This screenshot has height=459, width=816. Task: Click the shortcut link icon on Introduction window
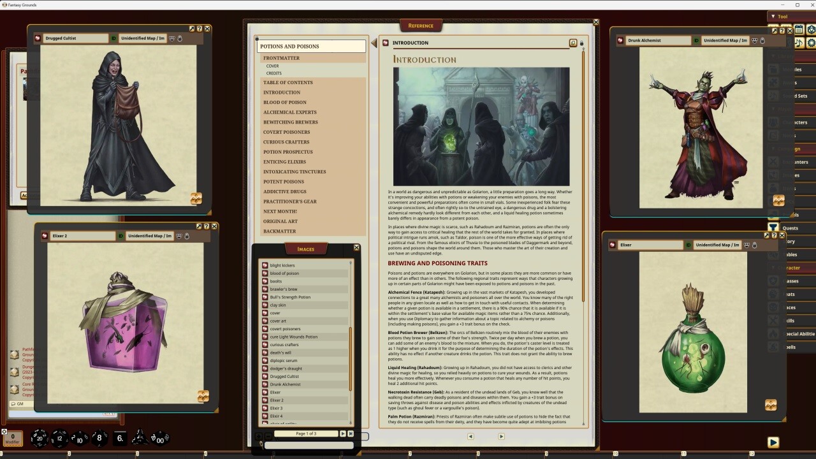572,43
